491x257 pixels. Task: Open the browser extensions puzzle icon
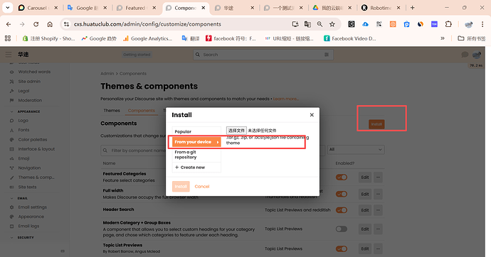point(448,24)
